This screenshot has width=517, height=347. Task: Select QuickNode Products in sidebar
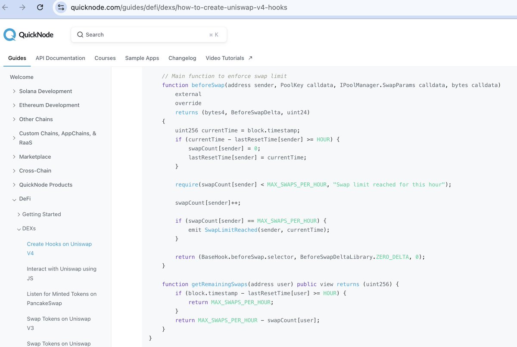click(x=46, y=185)
